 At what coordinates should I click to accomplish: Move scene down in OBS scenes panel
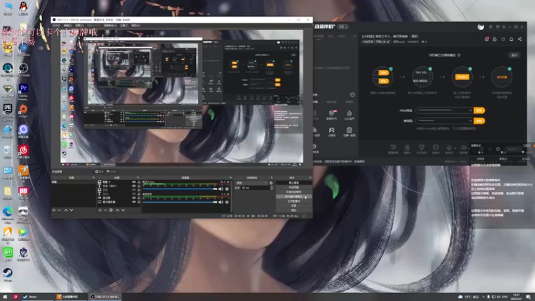[72, 210]
